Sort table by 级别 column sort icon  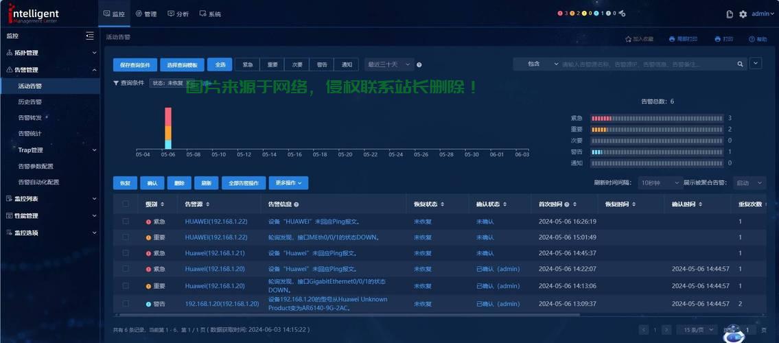[x=162, y=204]
